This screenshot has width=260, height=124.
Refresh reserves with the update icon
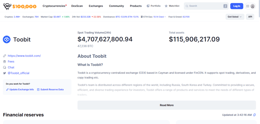tap(255, 115)
